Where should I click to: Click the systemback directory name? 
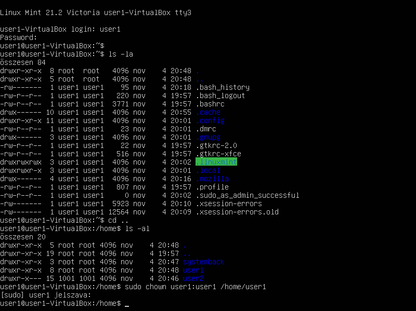(x=204, y=262)
